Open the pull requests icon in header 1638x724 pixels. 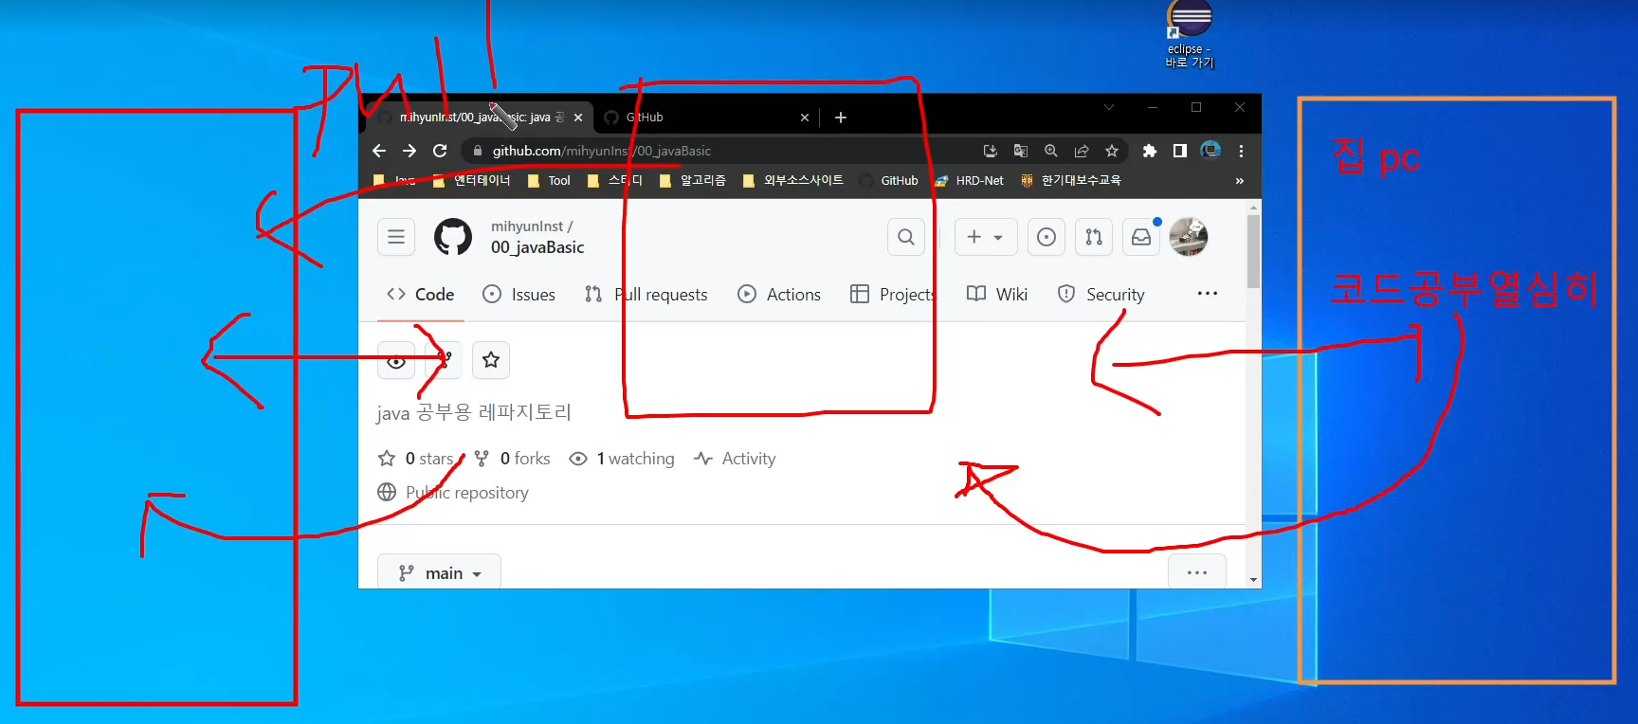click(1094, 237)
